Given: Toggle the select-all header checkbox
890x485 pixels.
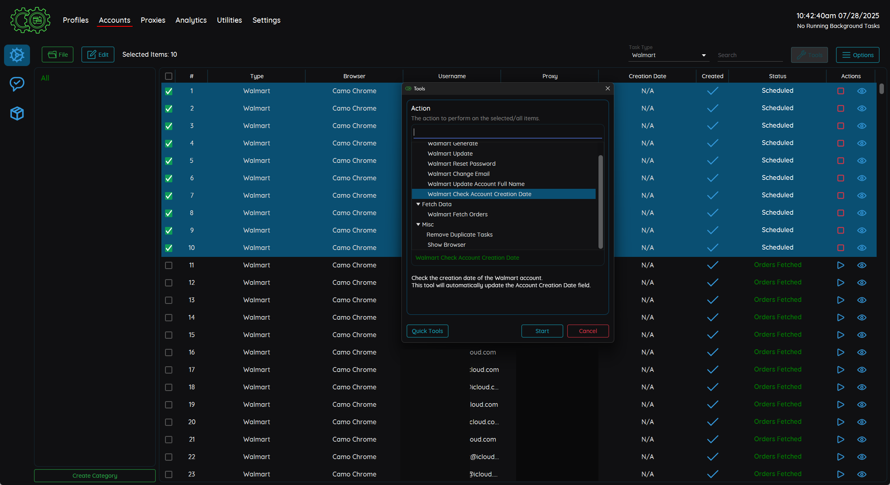Looking at the screenshot, I should [x=169, y=76].
